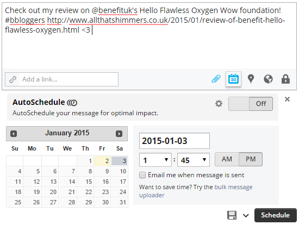Image resolution: width=299 pixels, height=231 pixels.
Task: Click the Add a link field
Action: (61, 79)
